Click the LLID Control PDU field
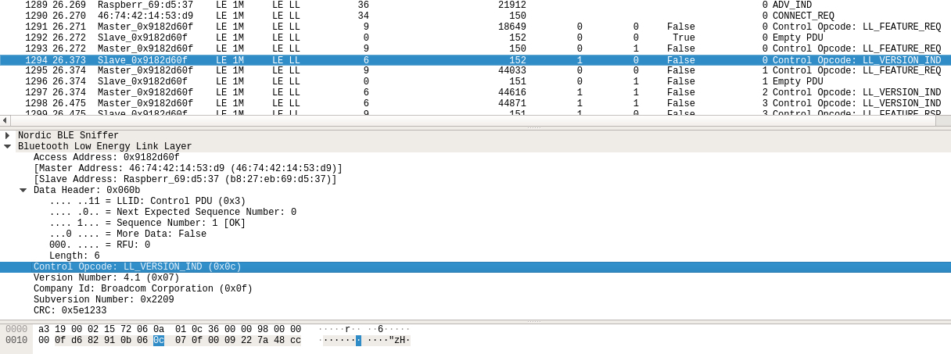The image size is (951, 354). pyautogui.click(x=147, y=202)
